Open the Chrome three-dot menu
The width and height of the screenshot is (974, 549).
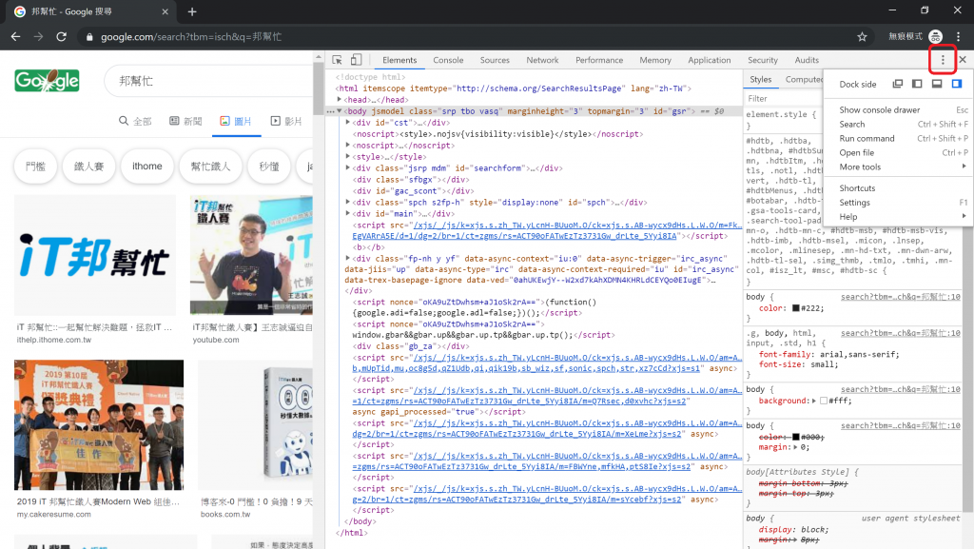959,37
